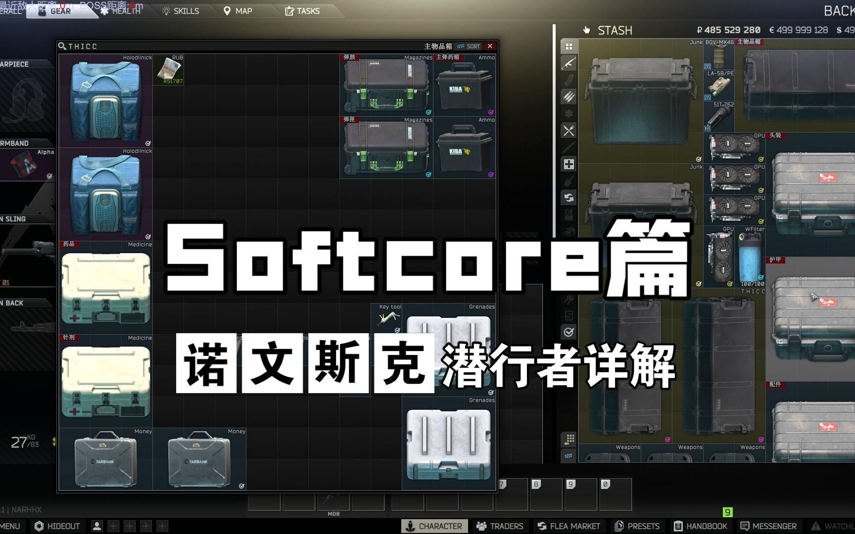Filter stash by medical cross icon
This screenshot has width=855, height=534.
point(569,164)
